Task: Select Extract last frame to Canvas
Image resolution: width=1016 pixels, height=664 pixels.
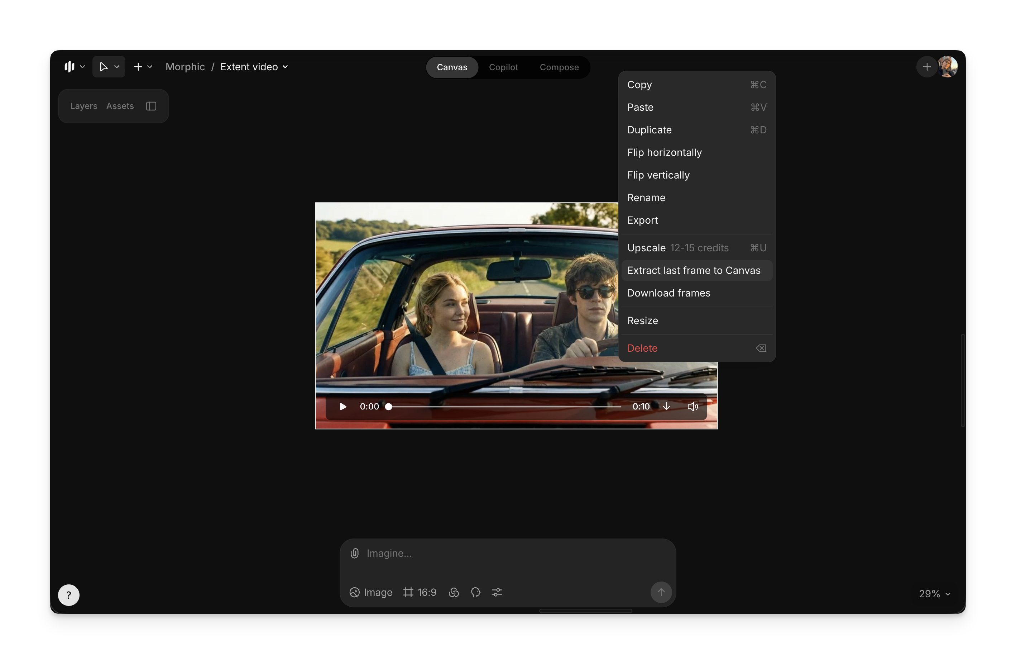Action: [693, 270]
